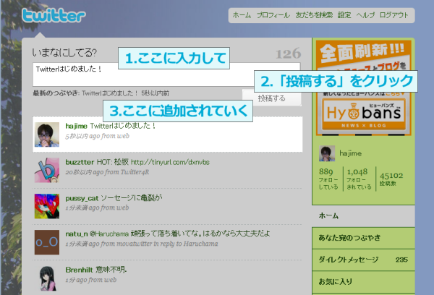Open the Brenhilt username link

point(79,270)
